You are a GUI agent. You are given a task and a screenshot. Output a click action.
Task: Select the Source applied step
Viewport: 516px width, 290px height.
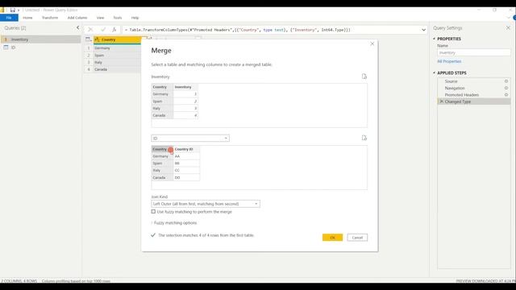[x=451, y=81]
